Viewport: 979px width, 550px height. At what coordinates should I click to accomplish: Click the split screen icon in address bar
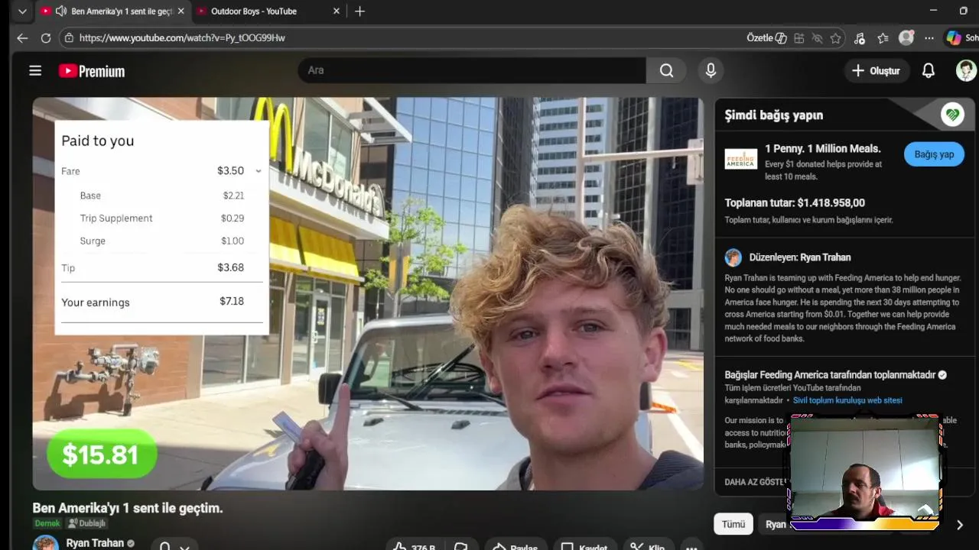798,37
